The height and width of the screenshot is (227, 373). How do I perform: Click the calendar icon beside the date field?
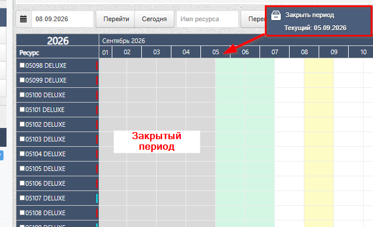23,19
